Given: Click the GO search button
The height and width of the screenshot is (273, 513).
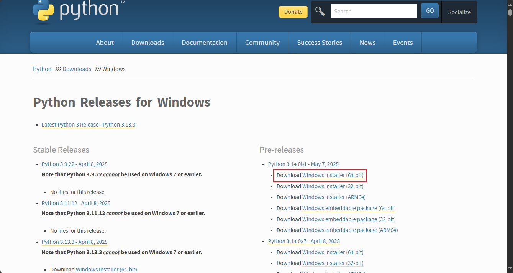Looking at the screenshot, I should (x=429, y=11).
